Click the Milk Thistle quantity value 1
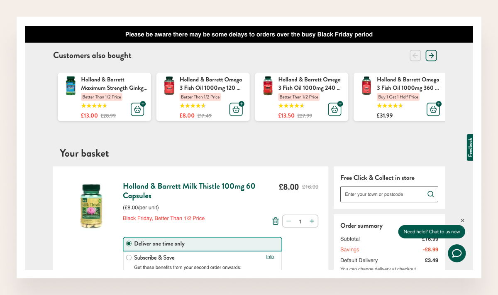The width and height of the screenshot is (498, 295). coord(300,221)
